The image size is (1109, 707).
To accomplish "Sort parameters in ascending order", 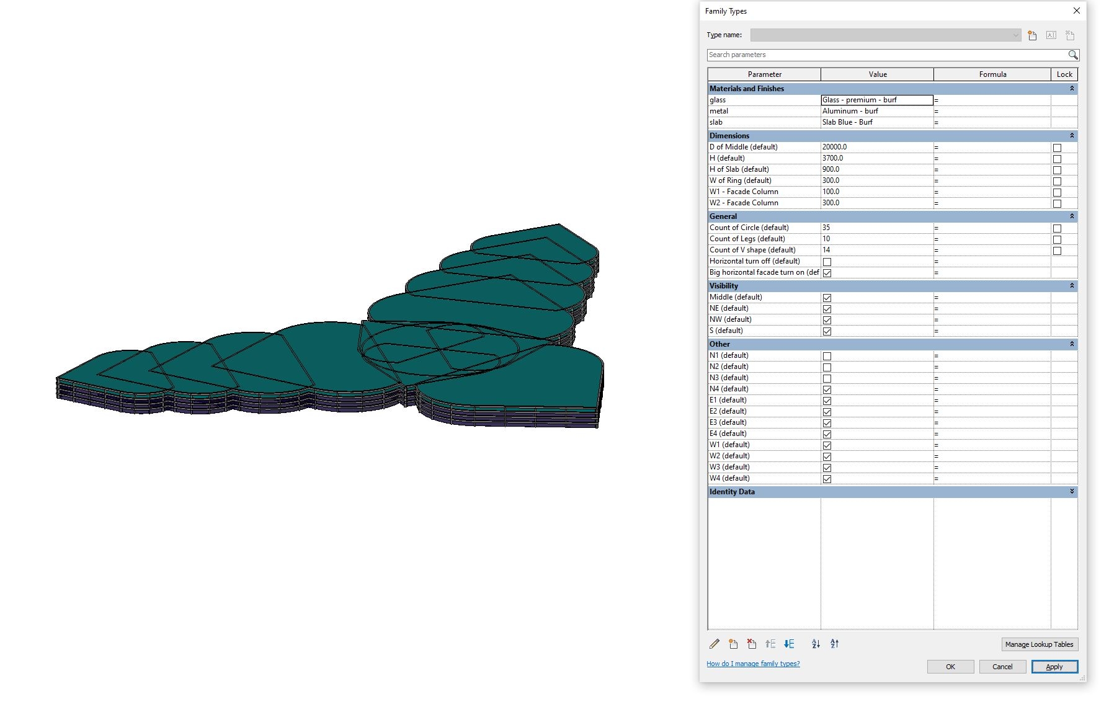I will [816, 644].
